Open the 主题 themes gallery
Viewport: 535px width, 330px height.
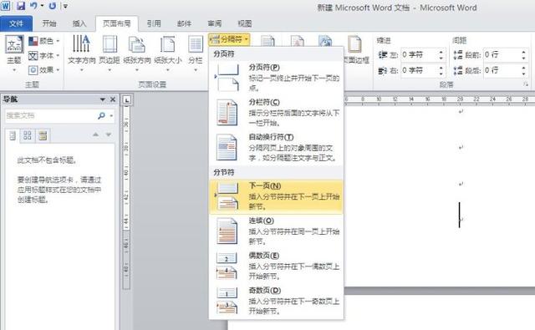[x=14, y=53]
